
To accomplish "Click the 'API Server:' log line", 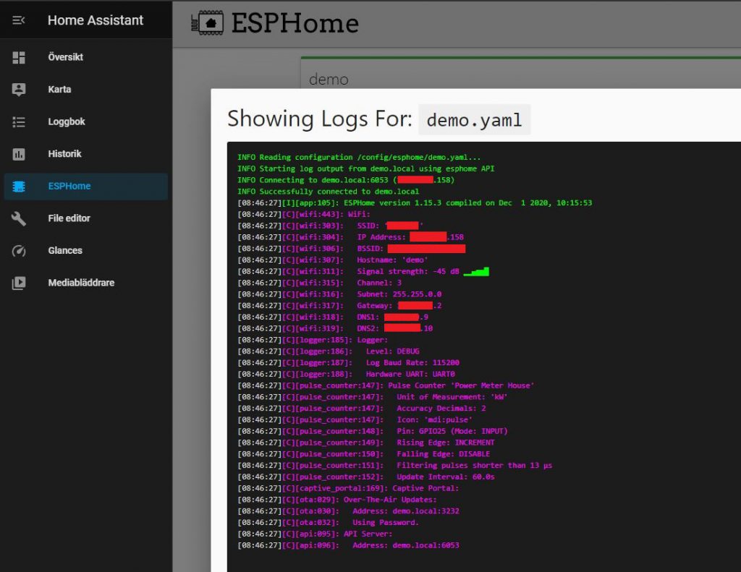I will (x=315, y=534).
